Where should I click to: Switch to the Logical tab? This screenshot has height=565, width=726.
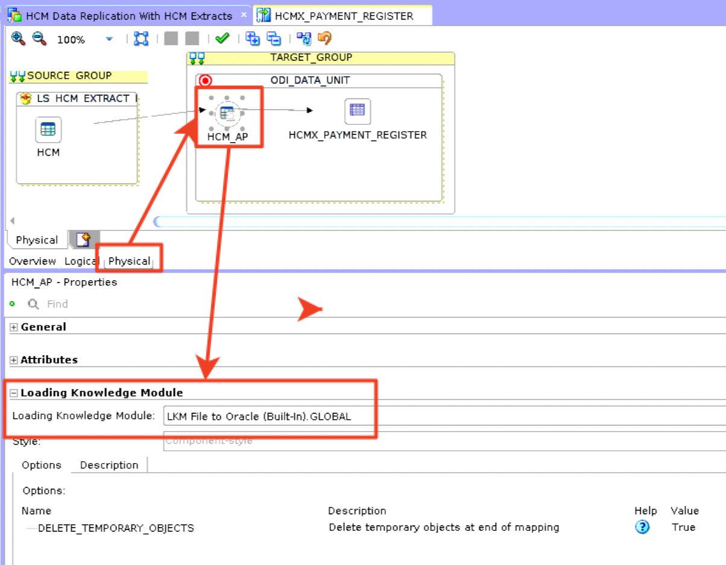coord(81,261)
